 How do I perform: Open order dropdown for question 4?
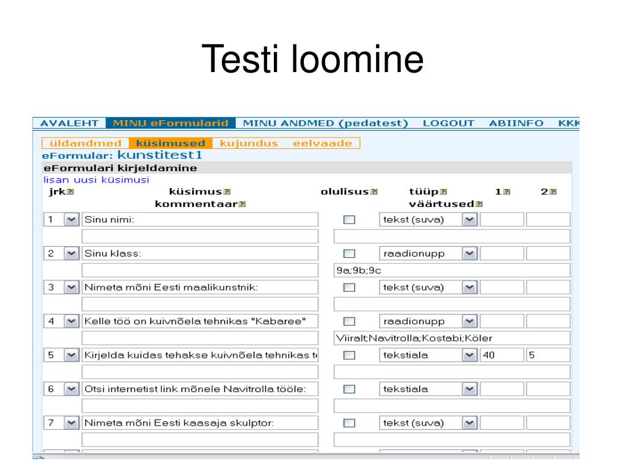(72, 321)
